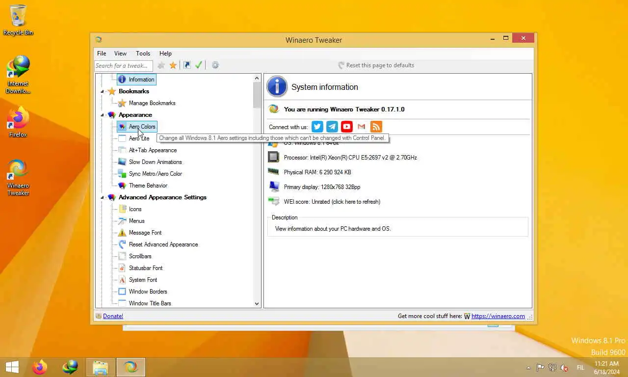Click the Alt+Tab Appearance icon

(122, 150)
